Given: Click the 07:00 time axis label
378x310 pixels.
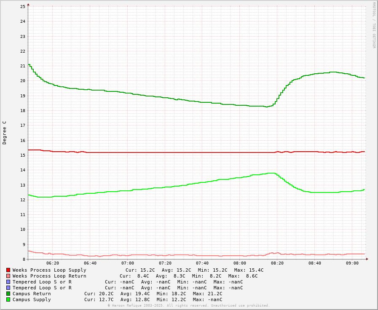Looking at the screenshot, I should 128,263.
